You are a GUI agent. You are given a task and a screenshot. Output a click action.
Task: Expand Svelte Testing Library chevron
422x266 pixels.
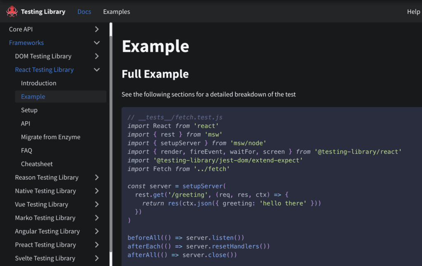[x=97, y=258]
